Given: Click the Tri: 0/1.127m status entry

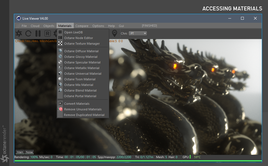Looking at the screenshot, I should pos(144,157).
